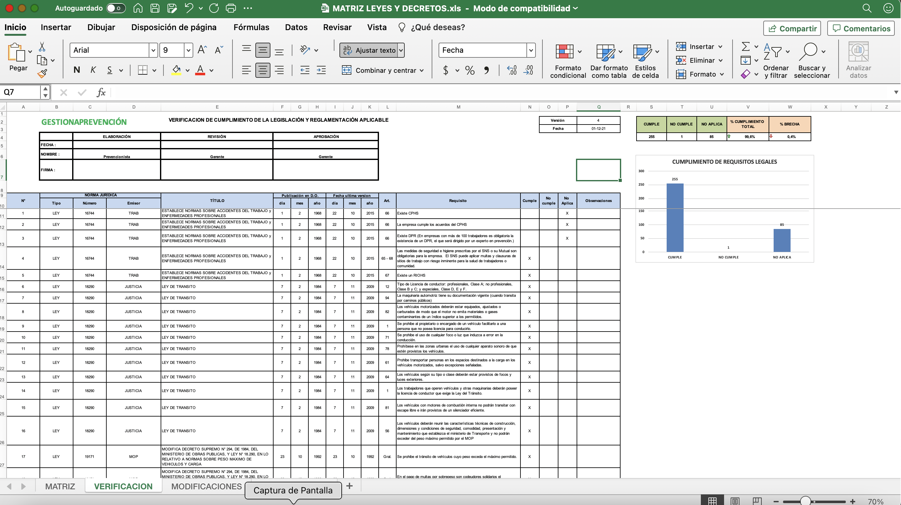This screenshot has width=901, height=505.
Task: Expand the Insertar cells dropdown arrow
Action: 721,46
